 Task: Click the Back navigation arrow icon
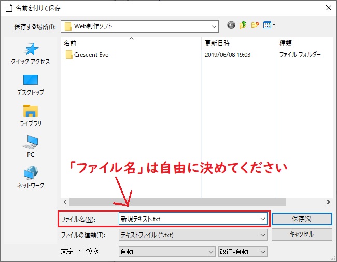231,25
